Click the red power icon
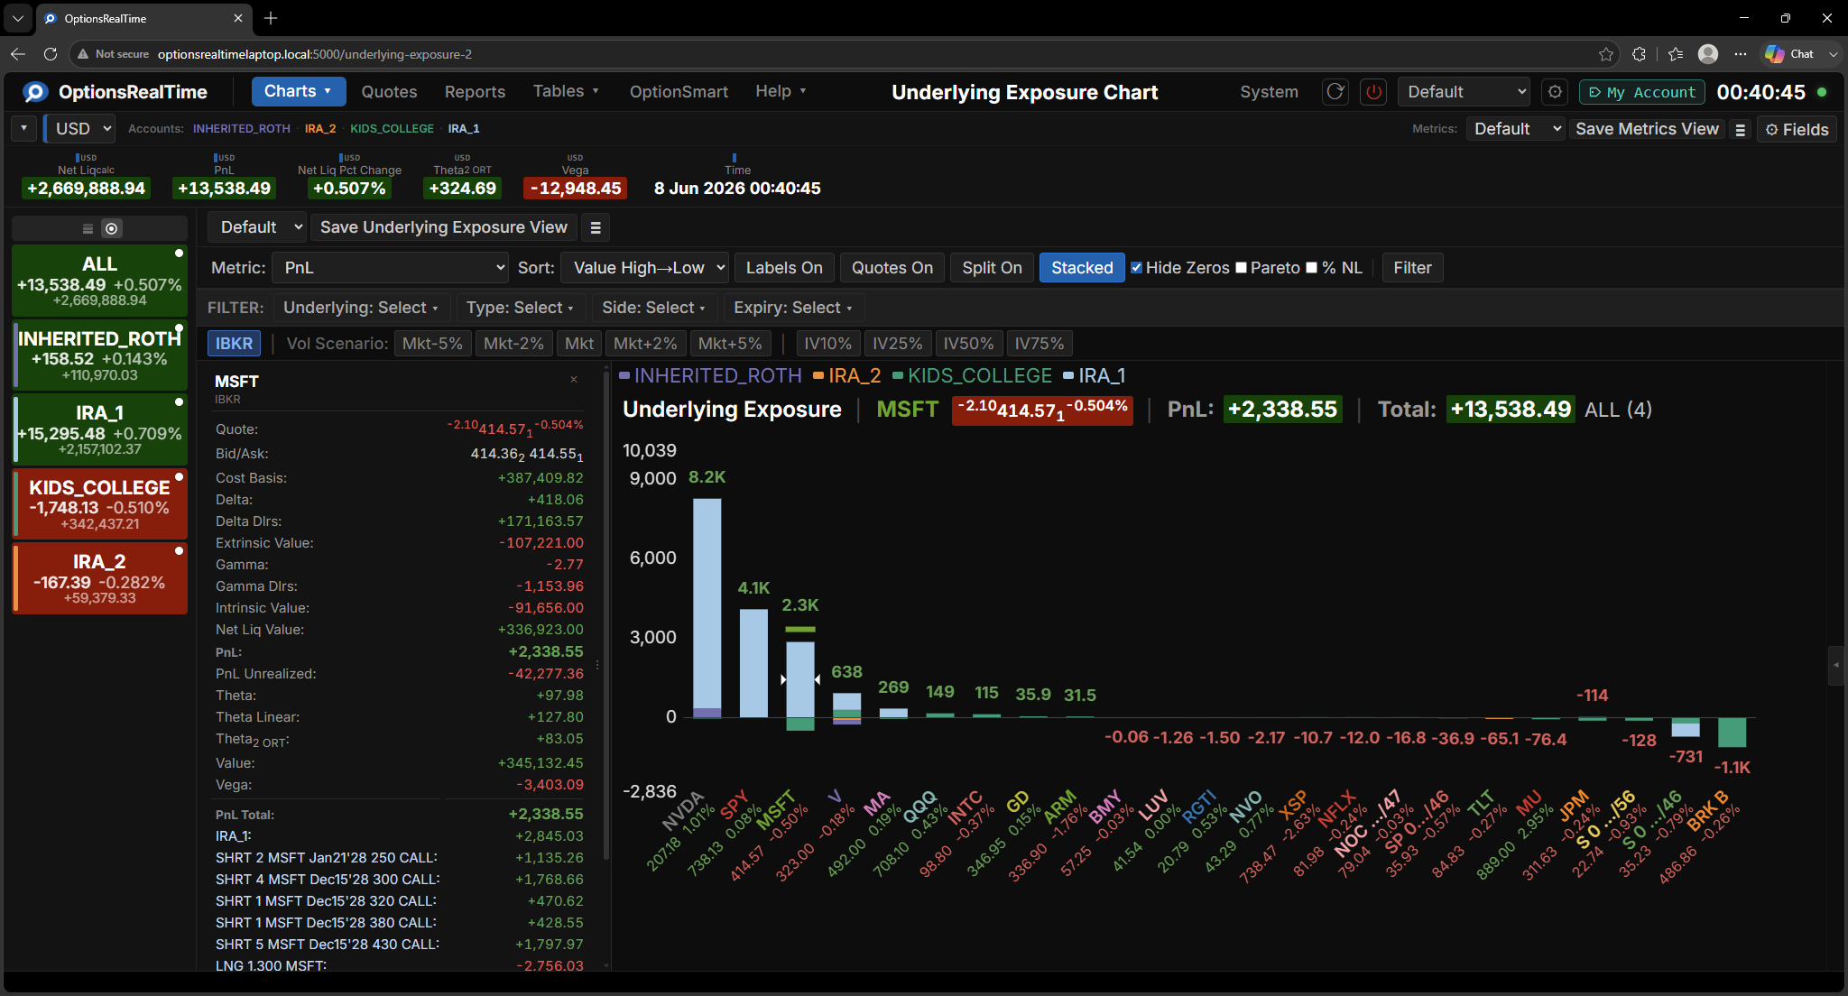Viewport: 1848px width, 996px height. tap(1373, 92)
